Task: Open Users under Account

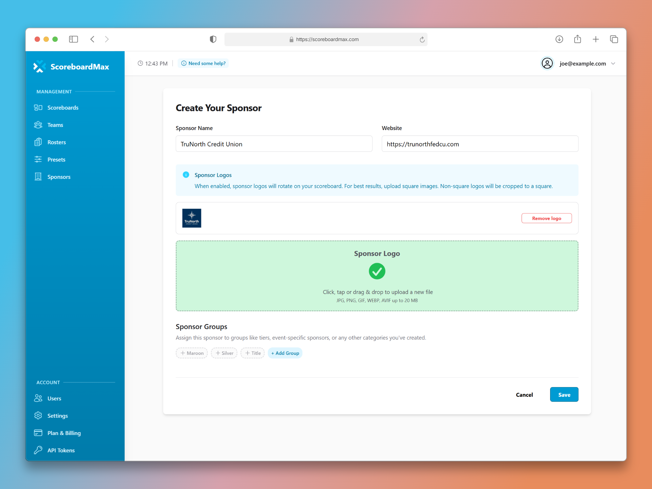Action: tap(54, 398)
